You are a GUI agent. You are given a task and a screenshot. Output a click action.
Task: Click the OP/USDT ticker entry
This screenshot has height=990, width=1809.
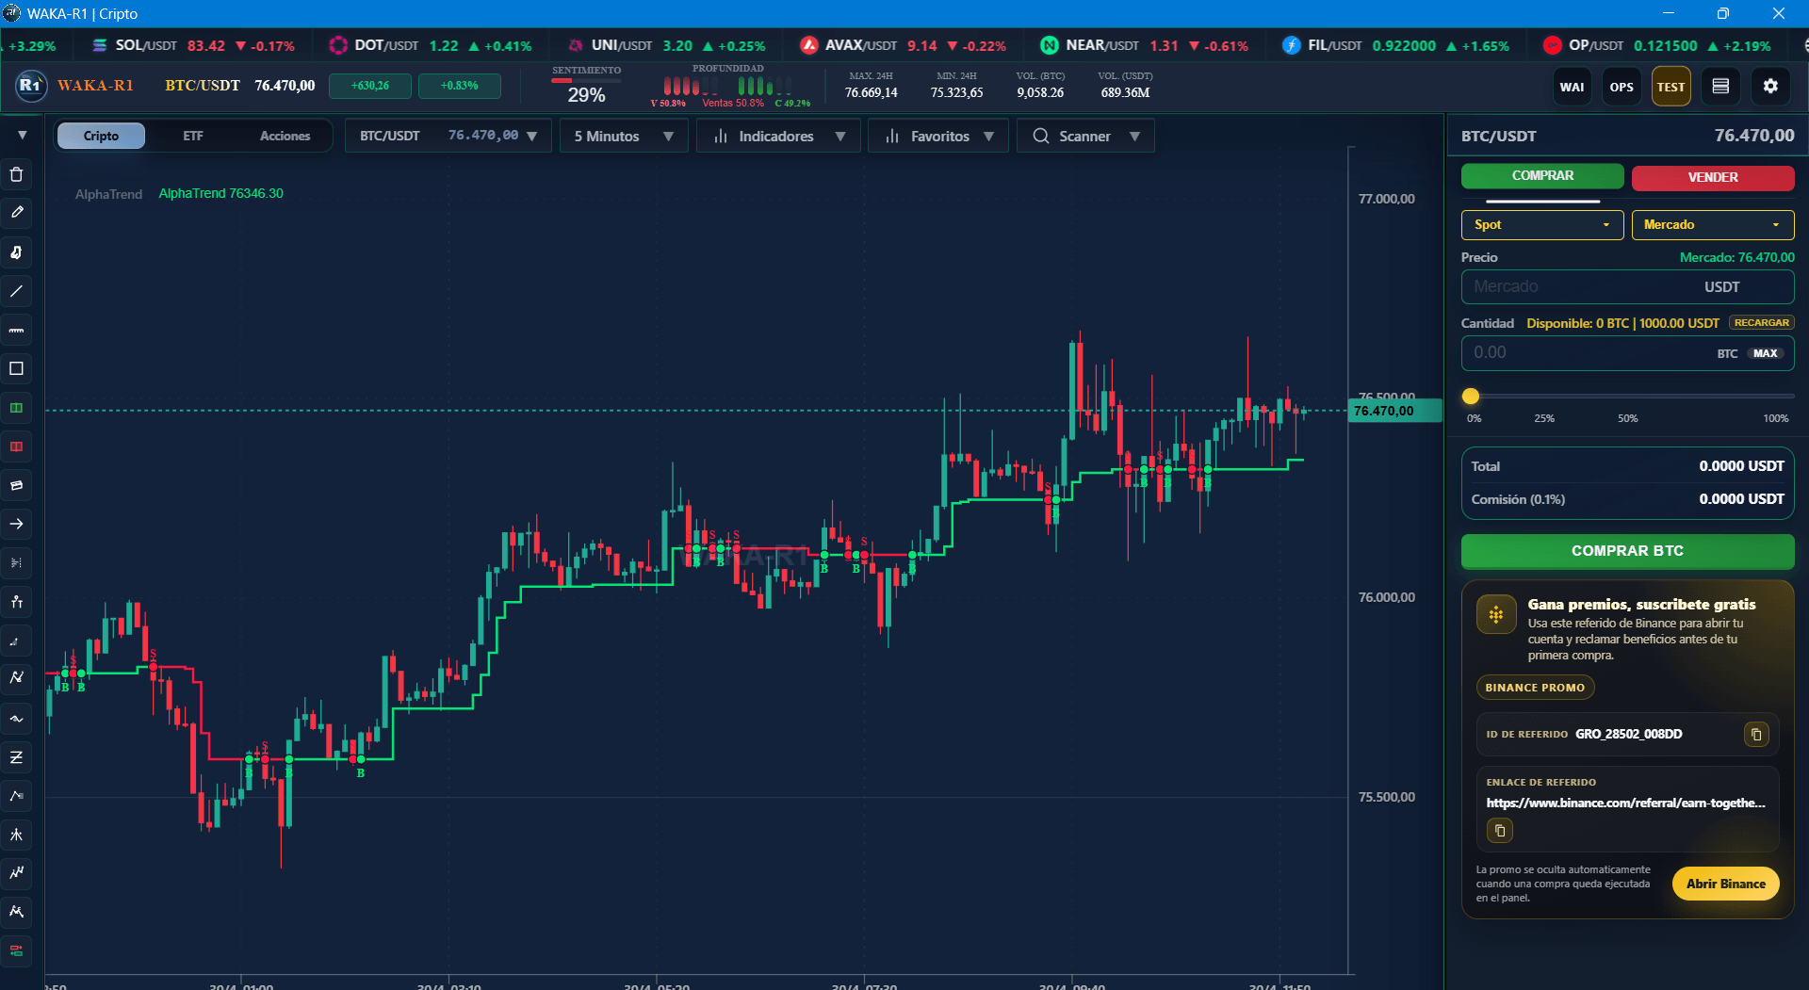1656,45
